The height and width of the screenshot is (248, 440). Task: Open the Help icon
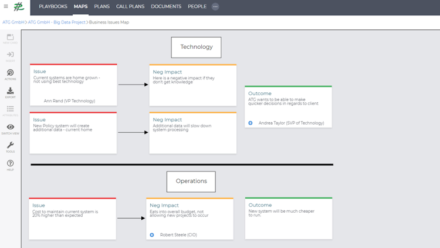point(10,165)
